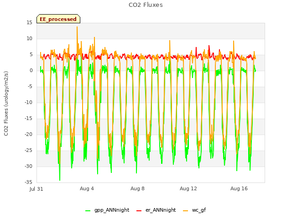Click the 0 y-axis tick label
The height and width of the screenshot is (219, 292).
tap(31, 71)
